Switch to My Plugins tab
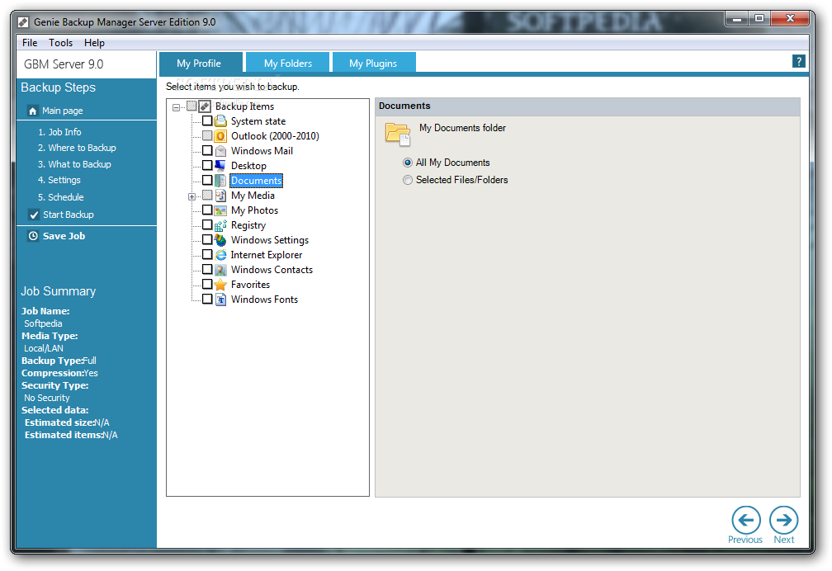The height and width of the screenshot is (571, 832). pos(373,63)
